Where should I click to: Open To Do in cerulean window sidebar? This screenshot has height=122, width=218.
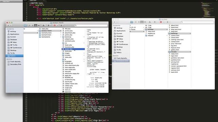(119, 50)
